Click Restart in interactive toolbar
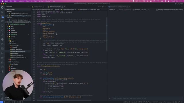Viewport: 184px width, 103px height. (x=120, y=10)
